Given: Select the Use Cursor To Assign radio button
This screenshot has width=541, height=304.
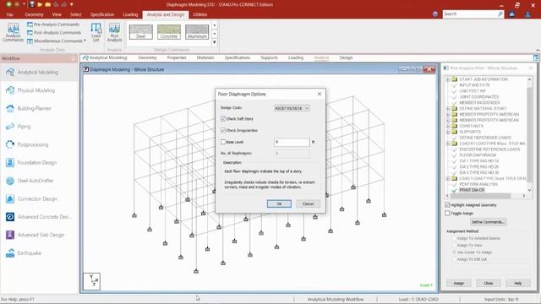Looking at the screenshot, I should 455,252.
